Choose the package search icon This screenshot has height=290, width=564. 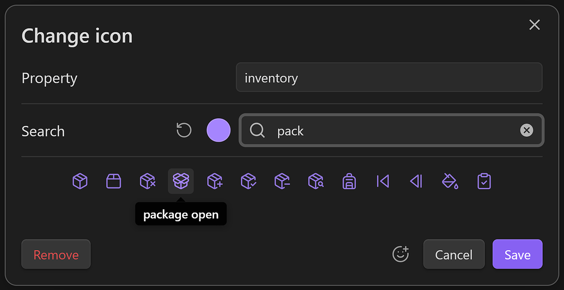coord(316,181)
